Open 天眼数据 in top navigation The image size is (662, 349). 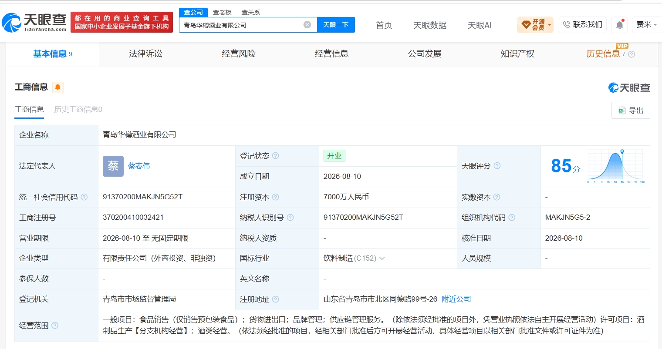pos(430,25)
